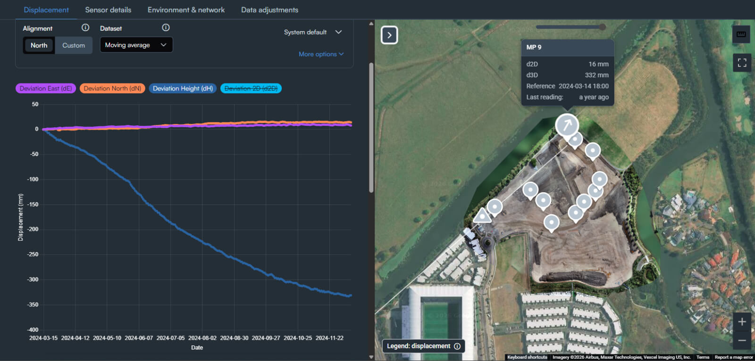Screen dimensions: 755x361
Task: Click the triangle marker on the map
Action: coord(482,216)
